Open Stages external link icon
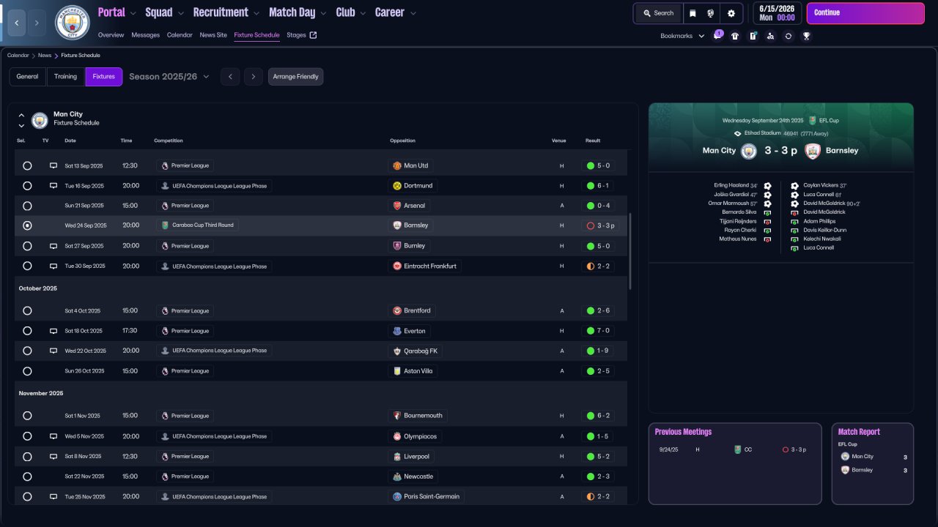 point(314,35)
